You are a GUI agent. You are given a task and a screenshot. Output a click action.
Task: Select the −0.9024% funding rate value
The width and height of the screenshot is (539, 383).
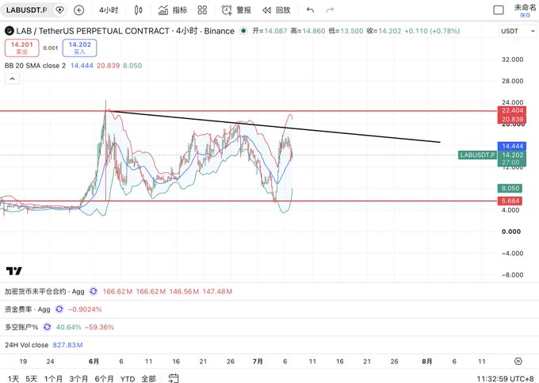[x=85, y=309]
